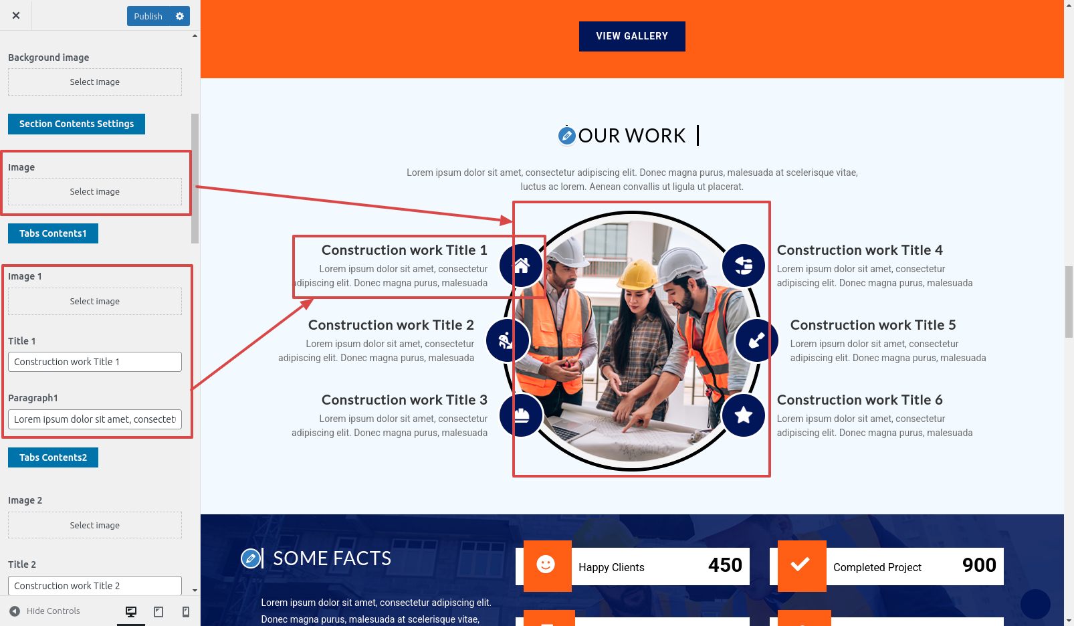This screenshot has width=1074, height=626.
Task: Select image for Image 1
Action: [x=95, y=301]
